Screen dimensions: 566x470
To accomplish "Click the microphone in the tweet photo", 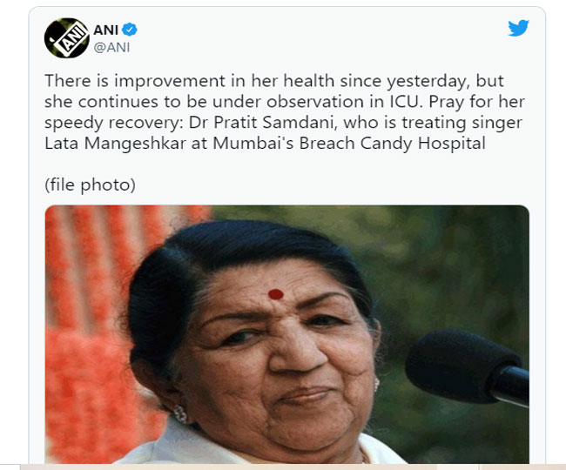I will coord(467,369).
